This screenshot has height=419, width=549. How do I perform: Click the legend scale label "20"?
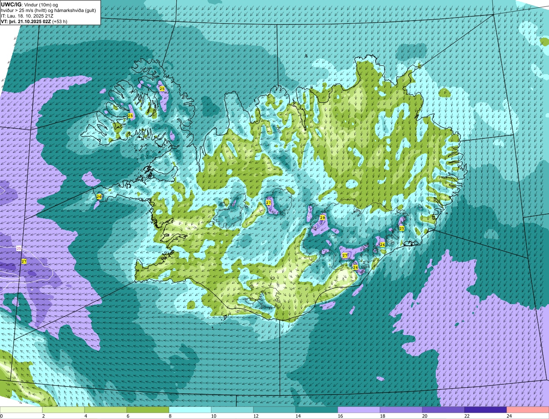point(424,416)
